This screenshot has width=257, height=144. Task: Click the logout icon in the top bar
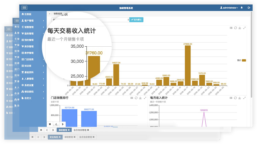tap(249, 7)
